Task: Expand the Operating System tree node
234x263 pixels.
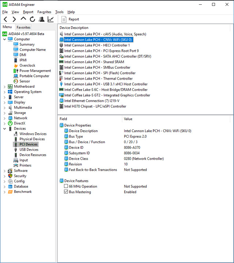Action: pos(4,92)
